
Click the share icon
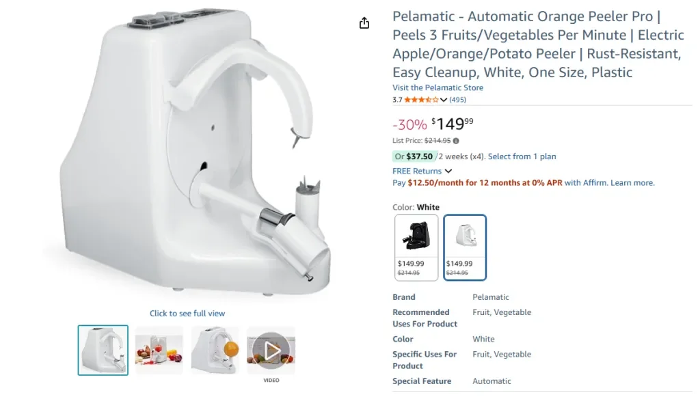click(364, 22)
